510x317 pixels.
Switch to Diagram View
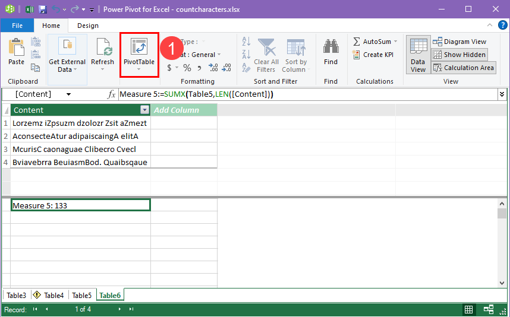[459, 42]
